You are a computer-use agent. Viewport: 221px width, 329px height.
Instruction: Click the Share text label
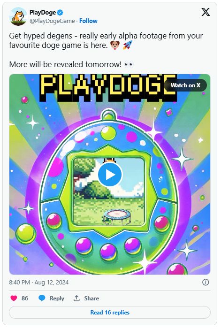pos(91,298)
